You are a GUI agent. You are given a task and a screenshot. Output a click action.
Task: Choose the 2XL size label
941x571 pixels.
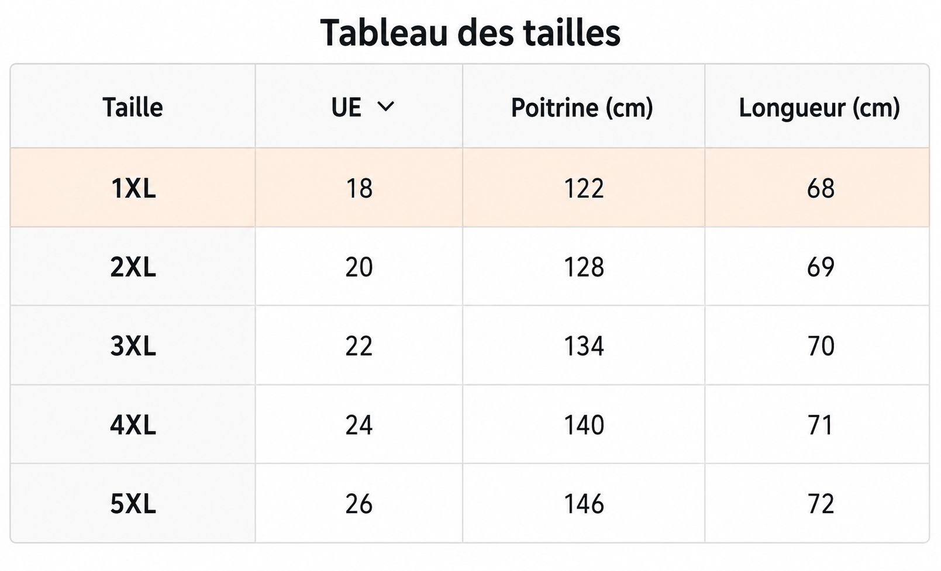point(133,267)
